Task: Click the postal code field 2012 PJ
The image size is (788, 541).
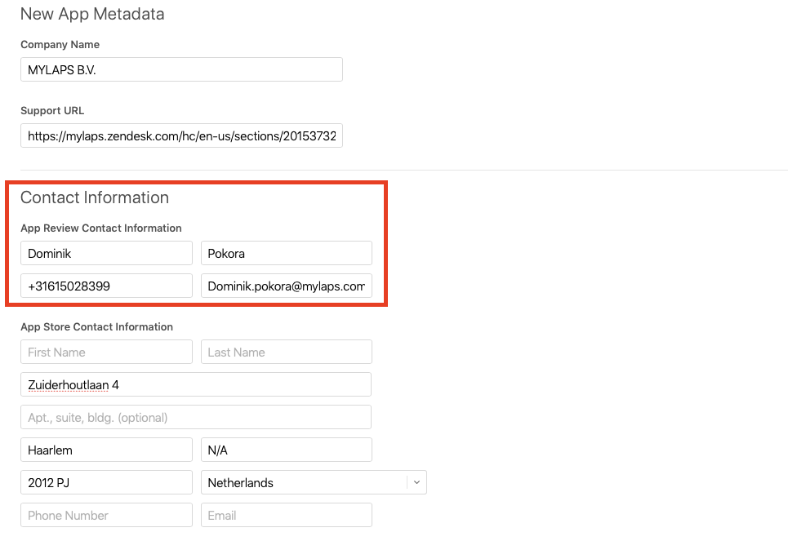Action: [106, 483]
